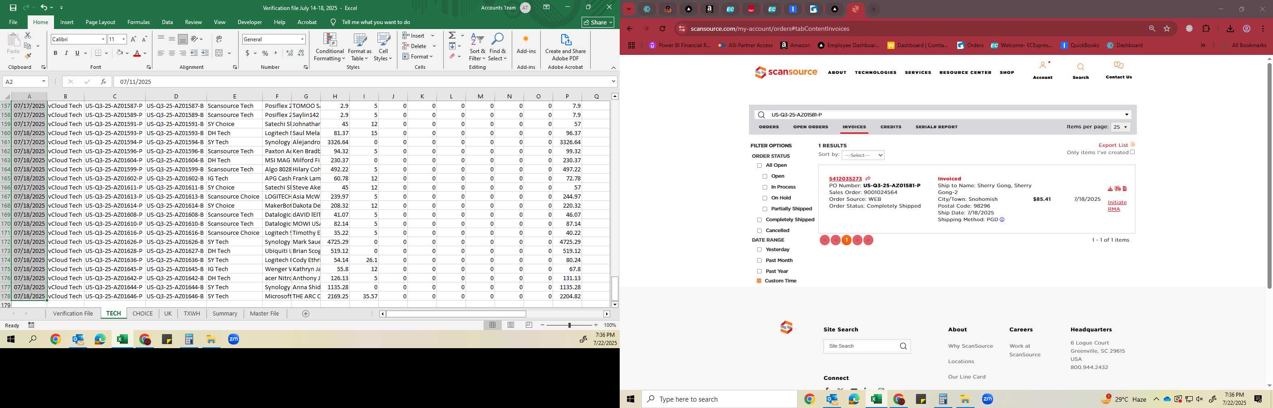
Task: Open the Calibri font name dropdown
Action: (103, 39)
